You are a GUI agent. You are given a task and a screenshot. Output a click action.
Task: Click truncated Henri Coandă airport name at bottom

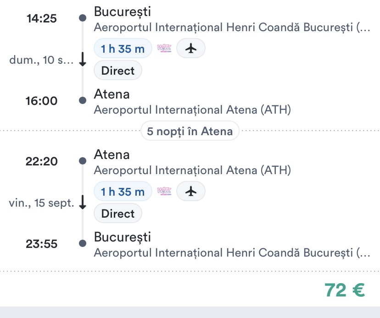pos(231,253)
